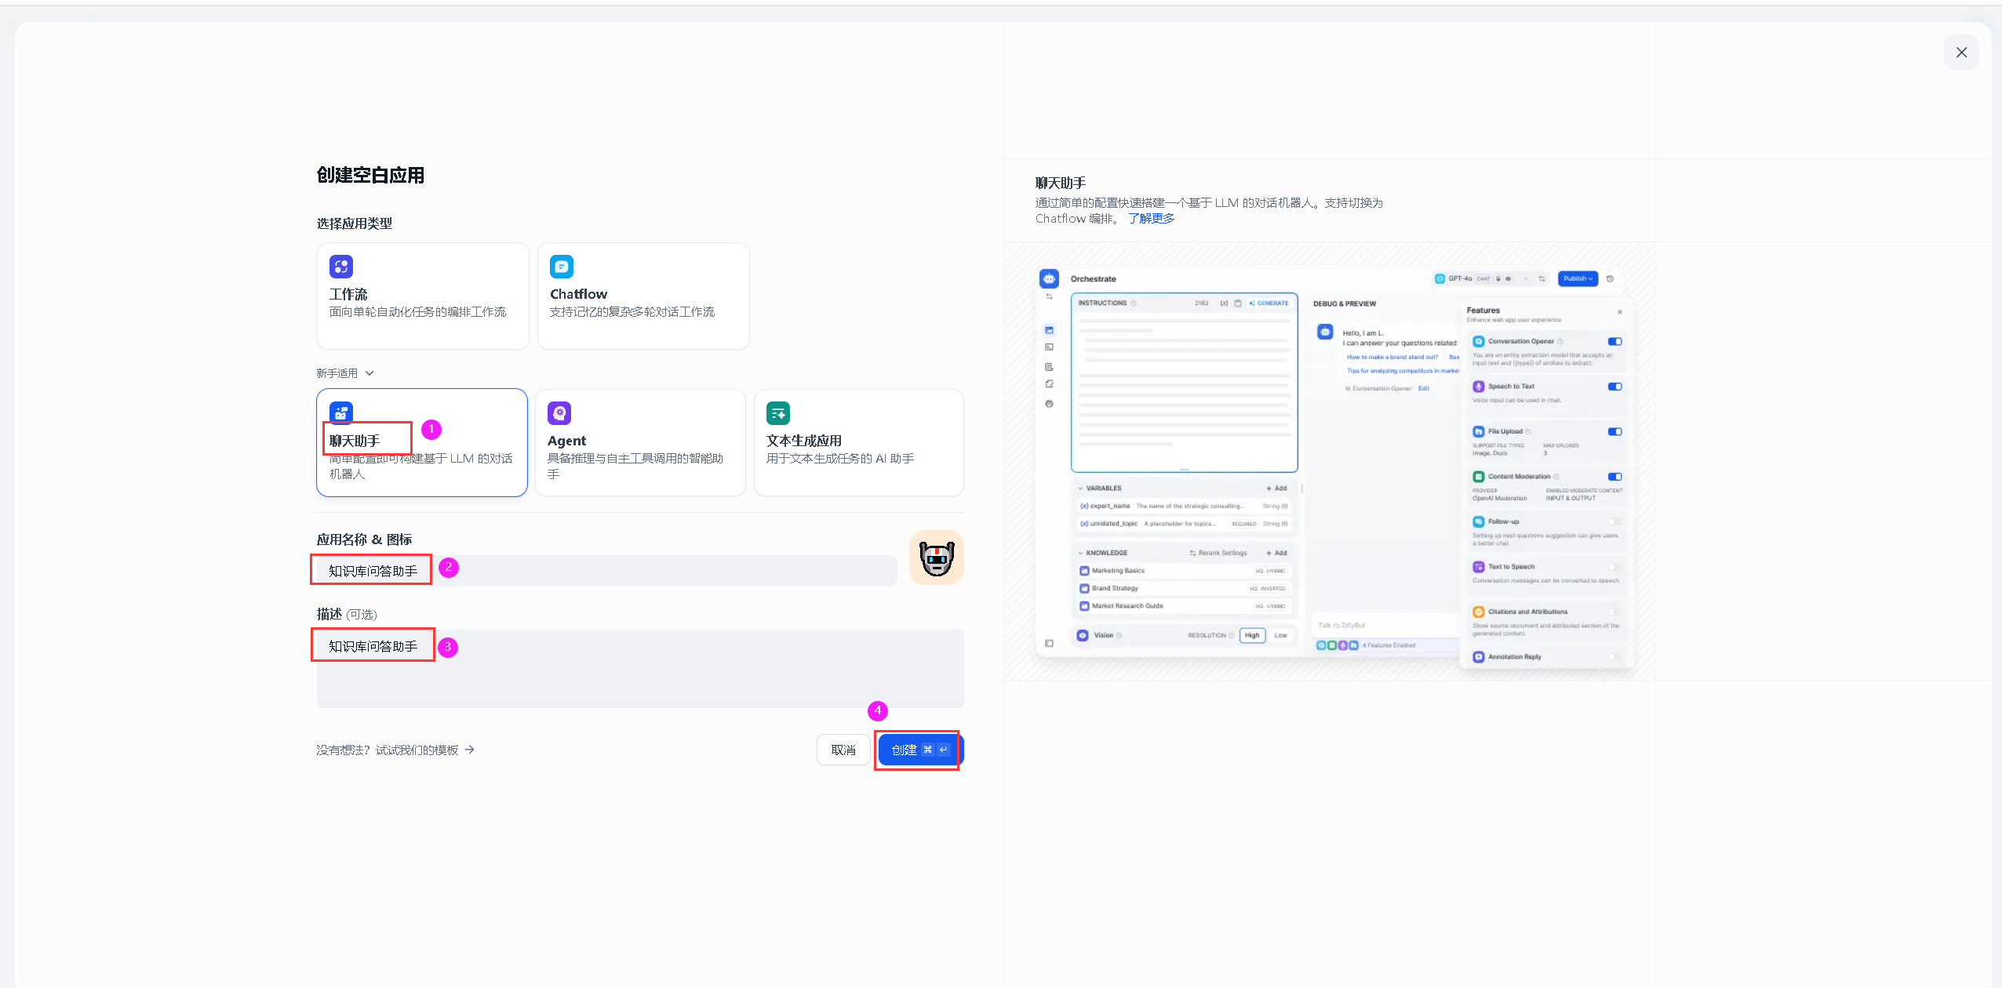Screen dimensions: 2002x988
Task: Click the 聊天助手 chatbot icon
Action: click(x=341, y=412)
